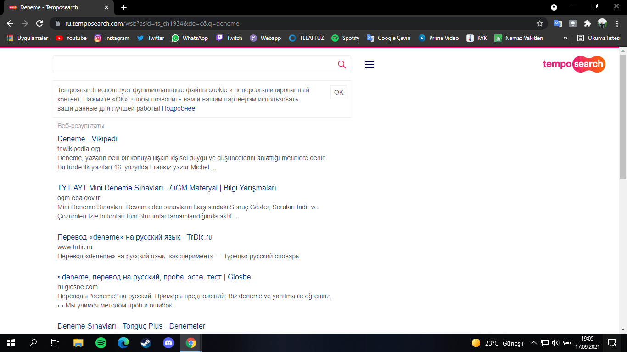
Task: Open the Chrome profile avatar
Action: click(602, 23)
